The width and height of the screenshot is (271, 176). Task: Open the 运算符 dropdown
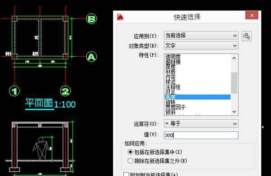[201, 124]
